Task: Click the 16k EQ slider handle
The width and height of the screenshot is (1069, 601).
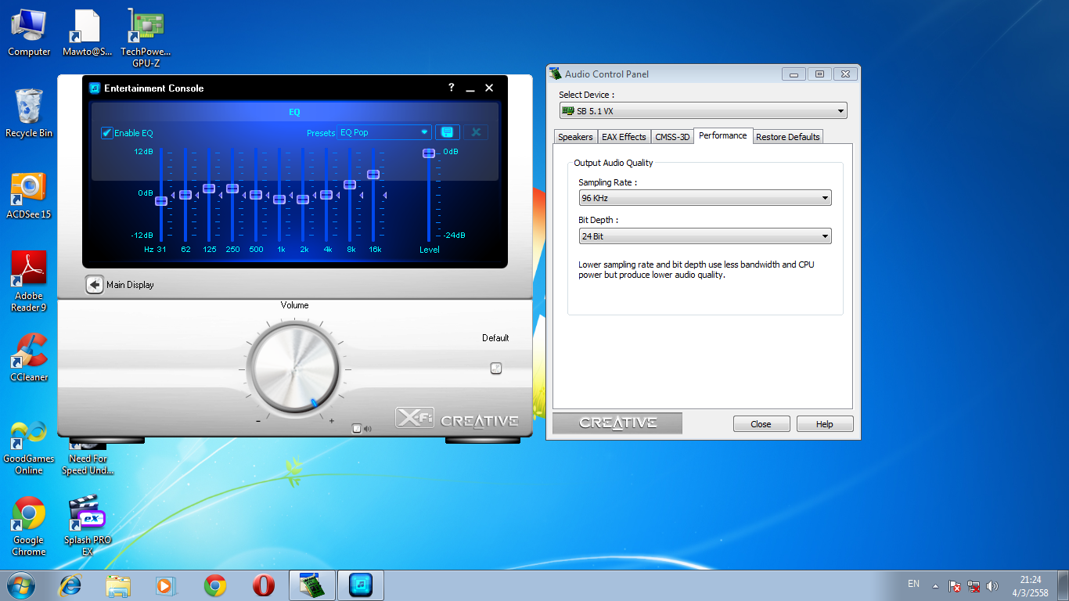Action: [x=373, y=174]
